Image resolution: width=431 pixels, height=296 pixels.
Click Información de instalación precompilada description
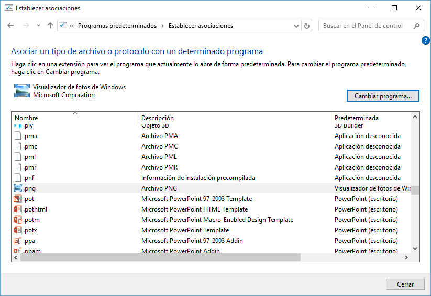198,178
